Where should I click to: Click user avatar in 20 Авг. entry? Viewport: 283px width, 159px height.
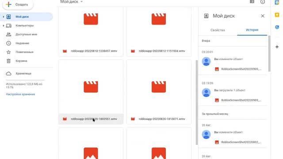(206, 135)
